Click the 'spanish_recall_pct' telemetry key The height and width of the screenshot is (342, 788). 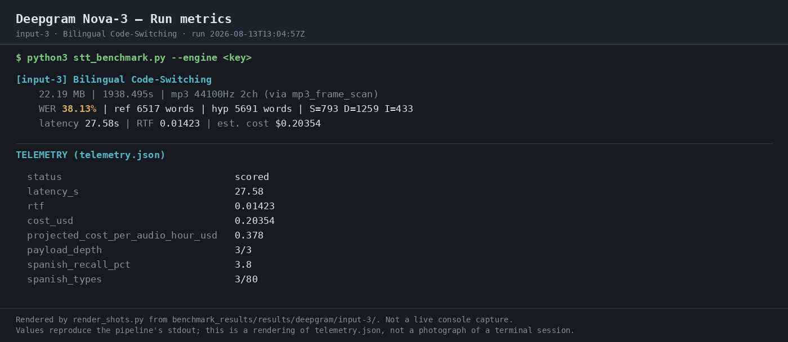point(79,265)
